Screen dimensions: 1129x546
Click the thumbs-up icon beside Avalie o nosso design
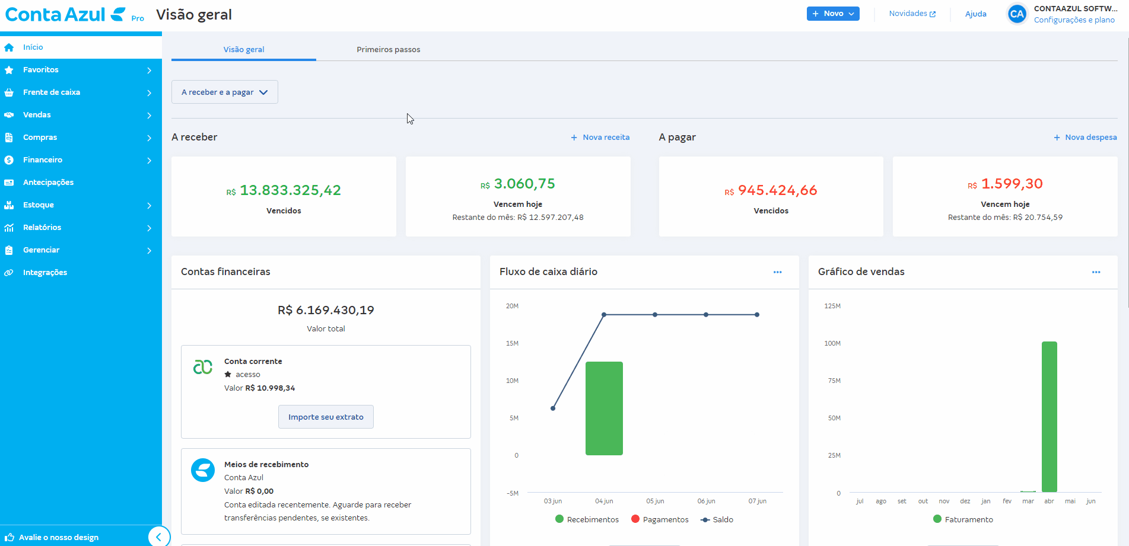click(x=9, y=537)
